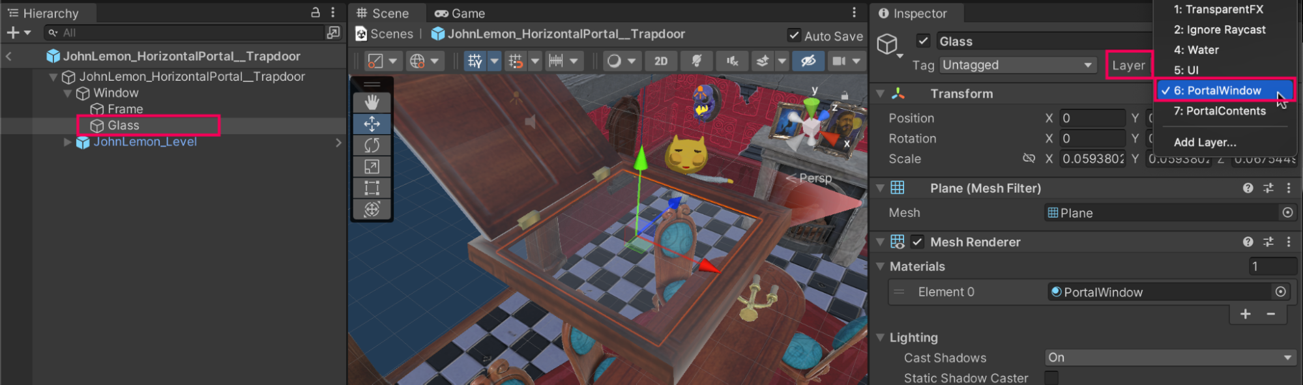Click the Glass object name field
The image size is (1303, 385).
(x=1045, y=41)
